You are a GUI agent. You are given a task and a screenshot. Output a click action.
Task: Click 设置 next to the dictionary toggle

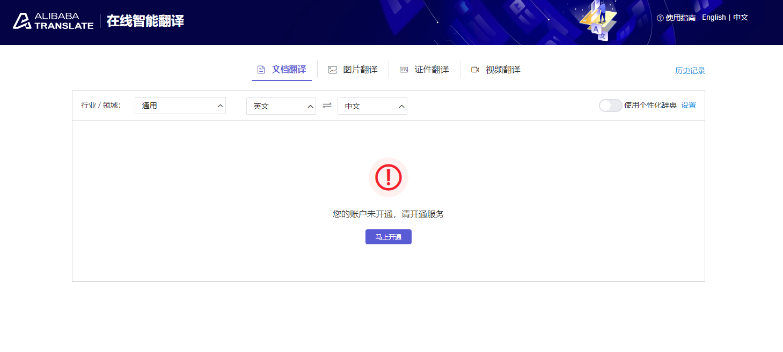(x=689, y=106)
